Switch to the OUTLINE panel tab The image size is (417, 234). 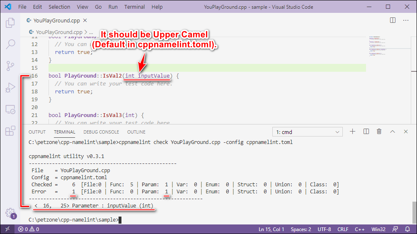136,132
